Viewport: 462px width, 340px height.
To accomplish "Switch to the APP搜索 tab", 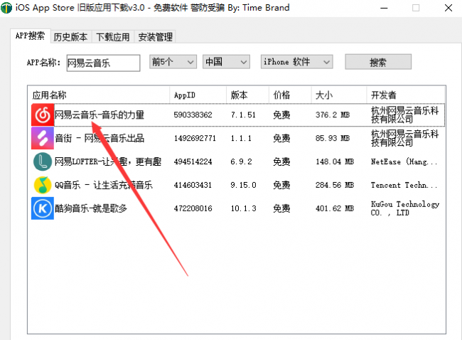I will [x=30, y=36].
